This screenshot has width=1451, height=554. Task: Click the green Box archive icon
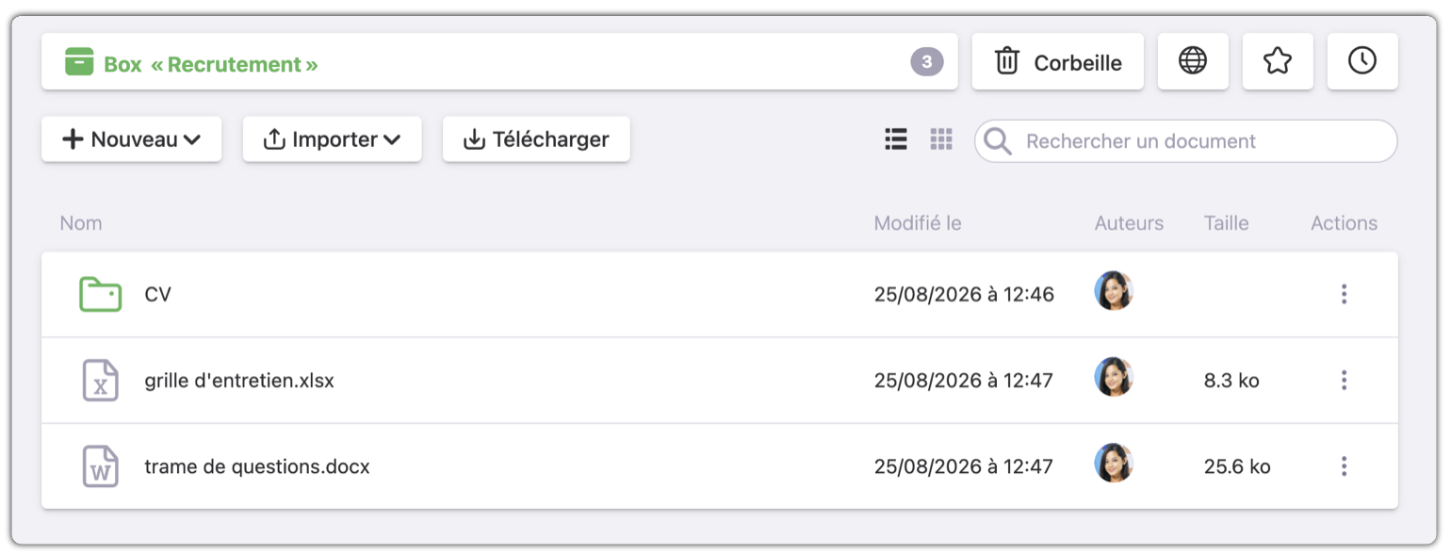(79, 62)
